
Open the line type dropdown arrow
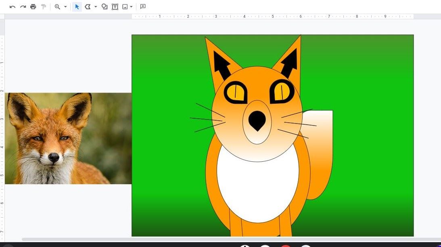[96, 7]
